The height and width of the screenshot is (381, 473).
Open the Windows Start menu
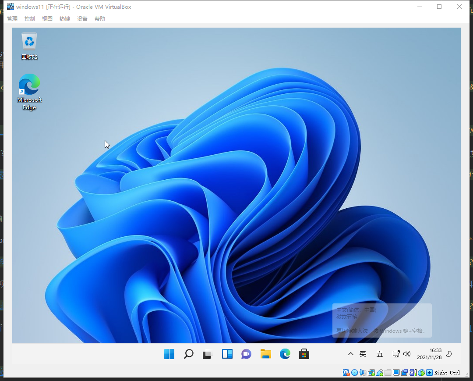pos(169,354)
